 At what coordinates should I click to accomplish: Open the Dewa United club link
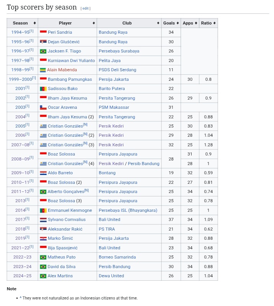tap(111, 276)
